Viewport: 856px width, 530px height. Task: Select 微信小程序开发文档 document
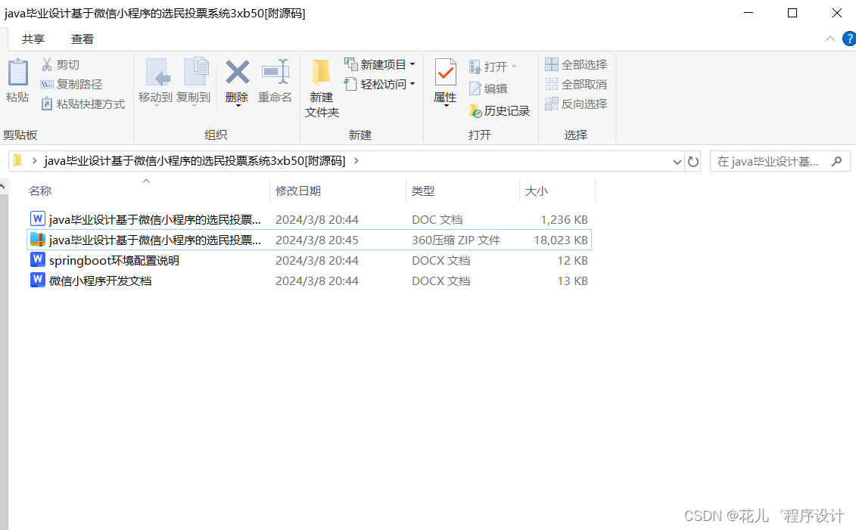coord(309,280)
